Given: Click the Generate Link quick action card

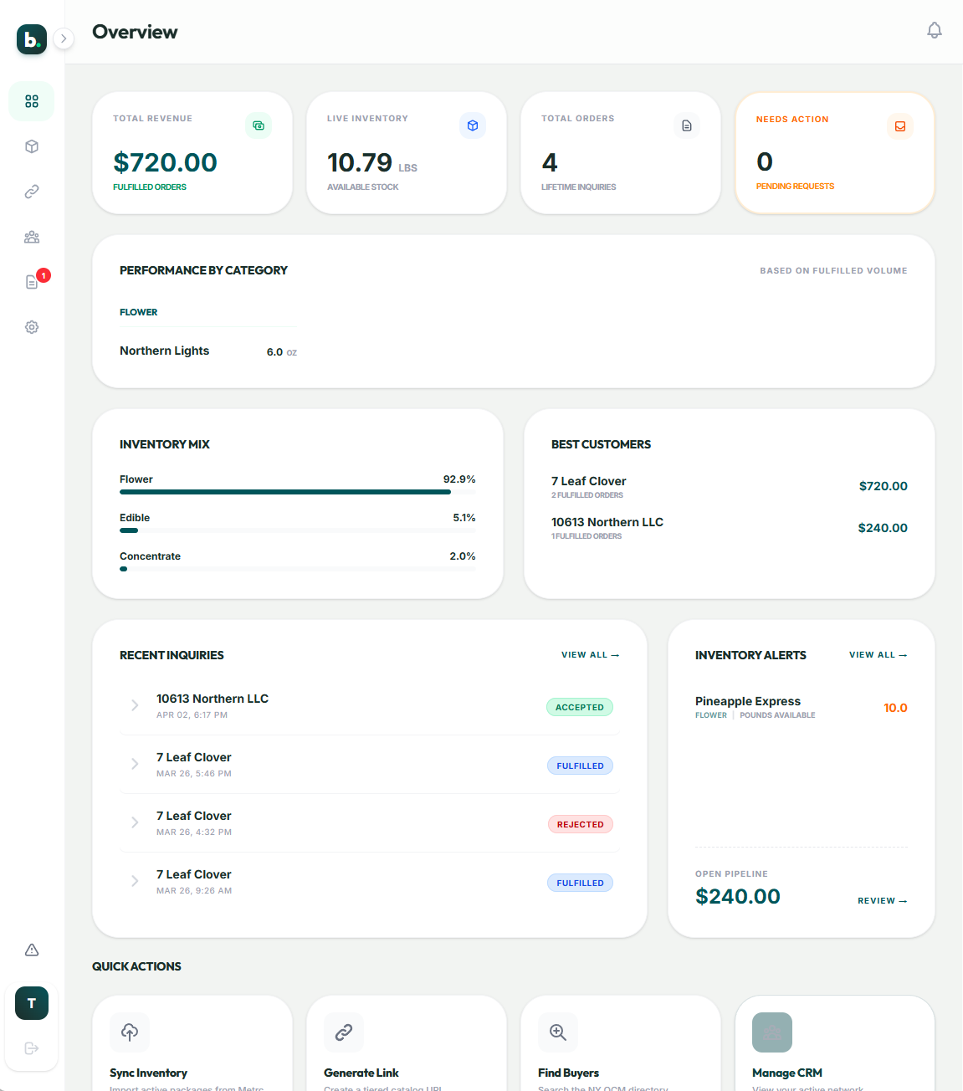Looking at the screenshot, I should click(x=407, y=1046).
